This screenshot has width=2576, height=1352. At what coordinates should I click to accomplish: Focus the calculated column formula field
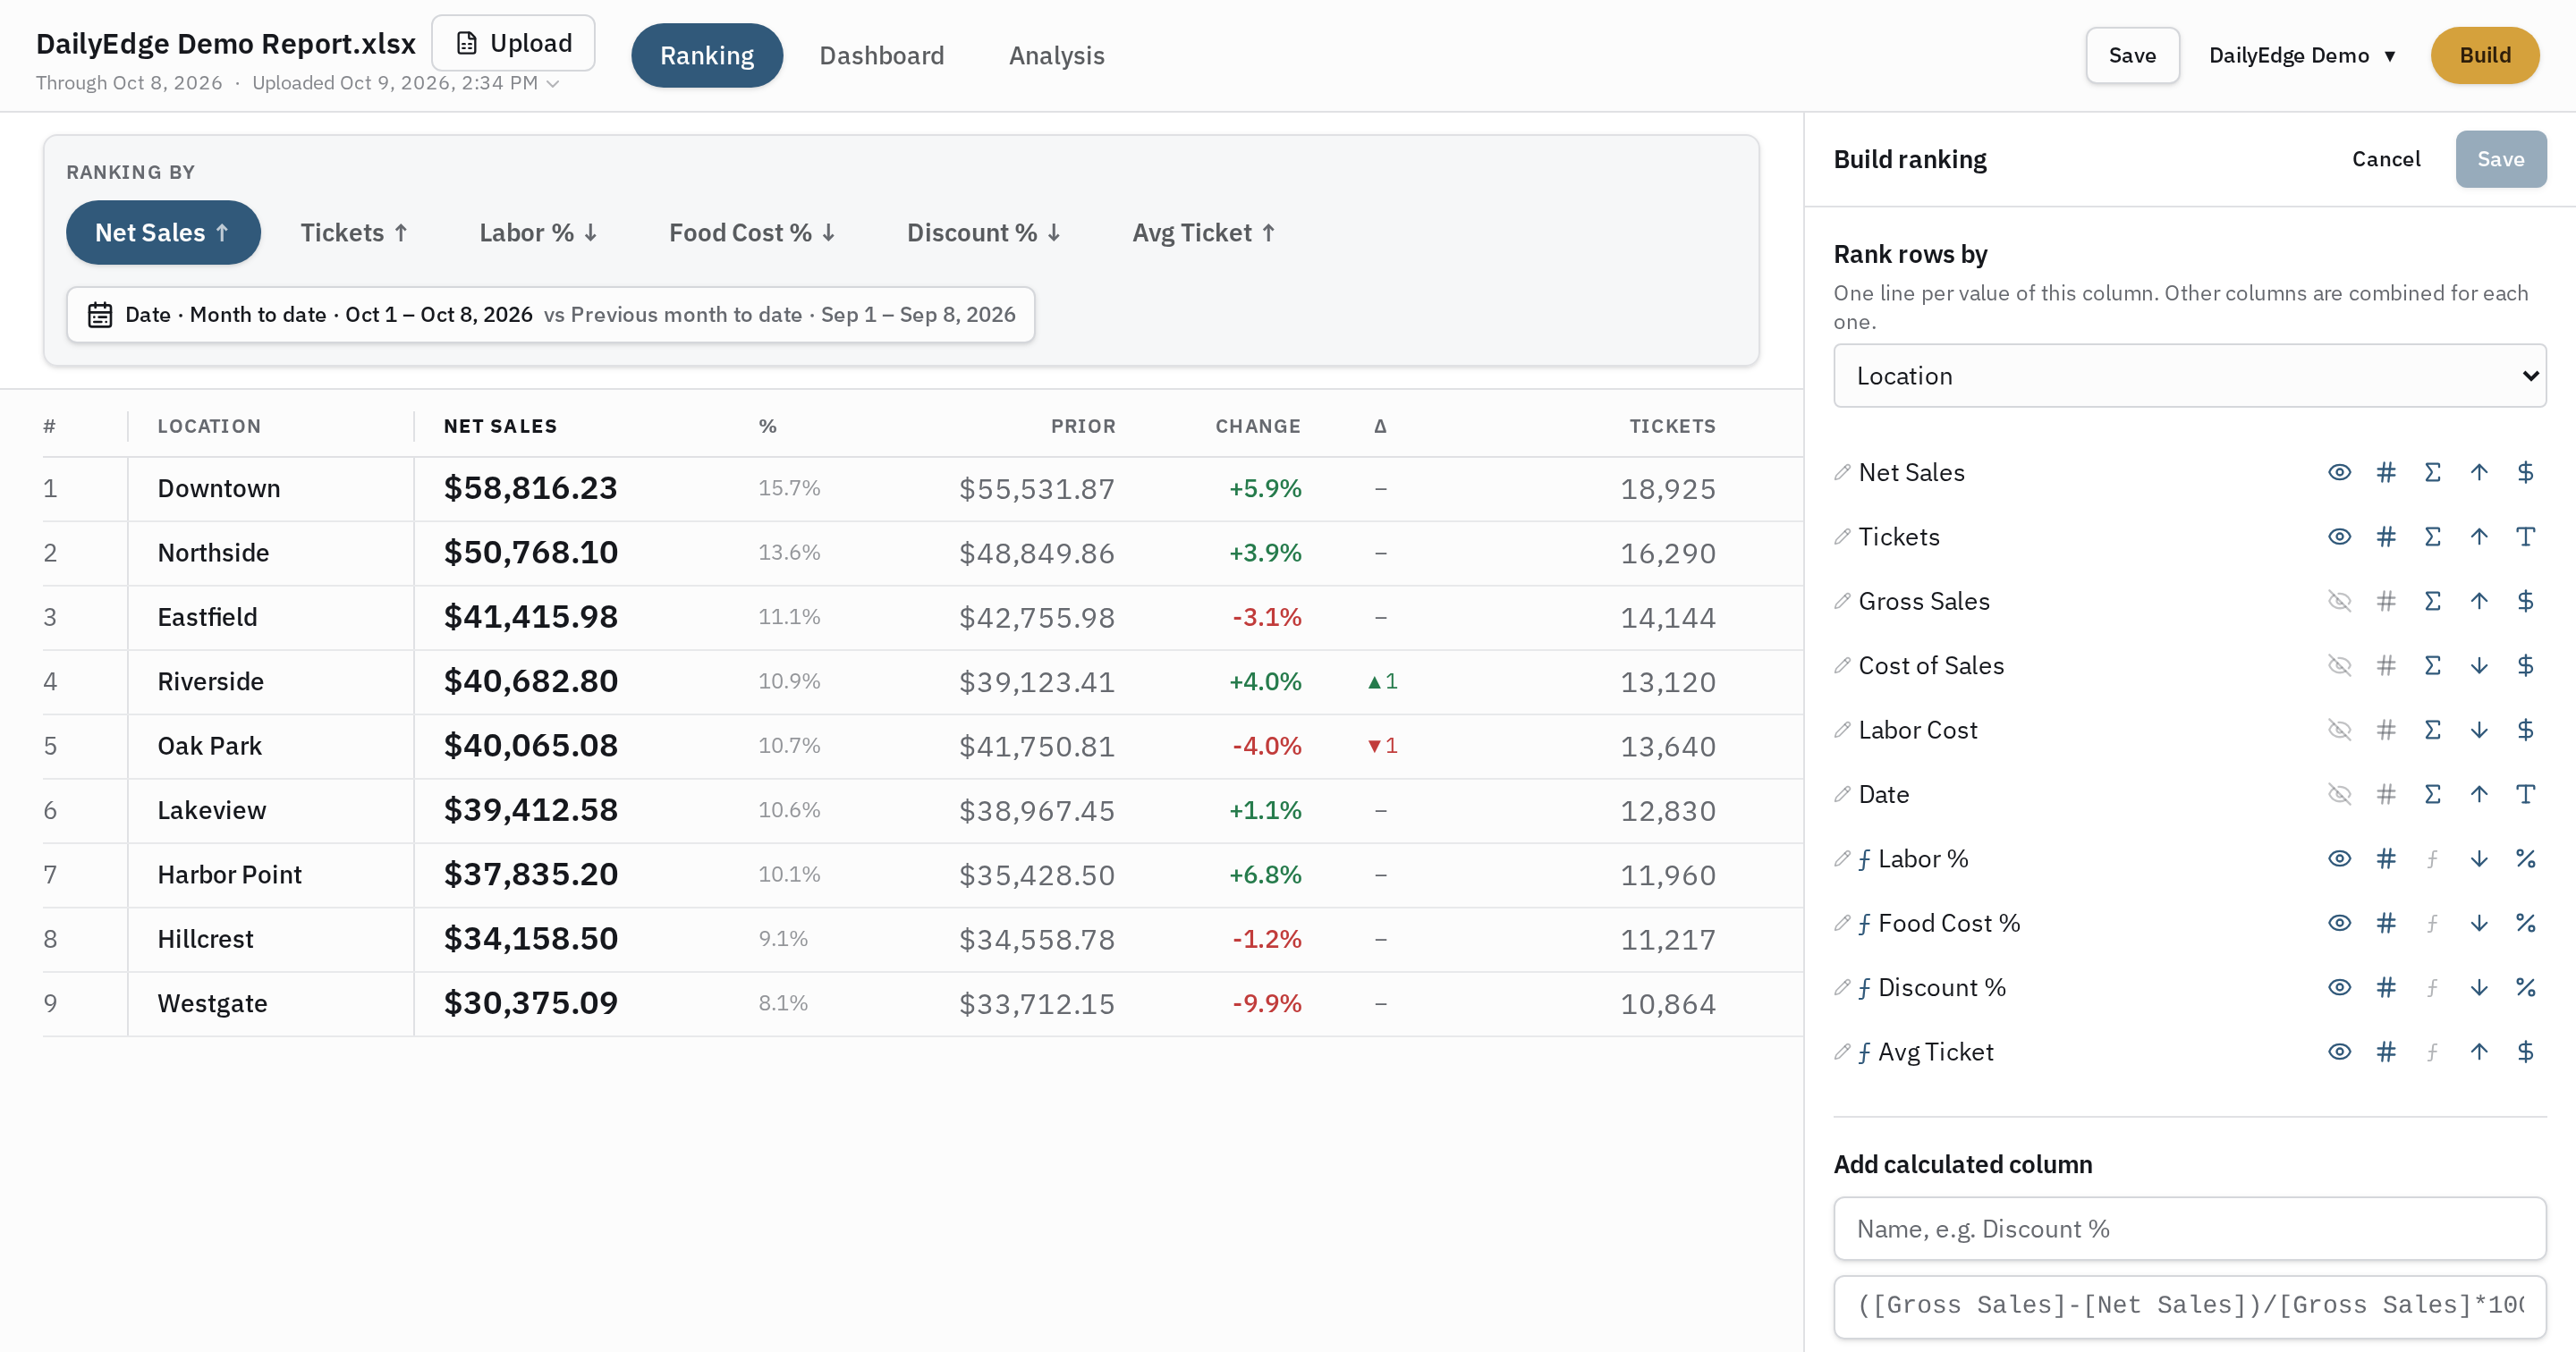(x=2190, y=1306)
